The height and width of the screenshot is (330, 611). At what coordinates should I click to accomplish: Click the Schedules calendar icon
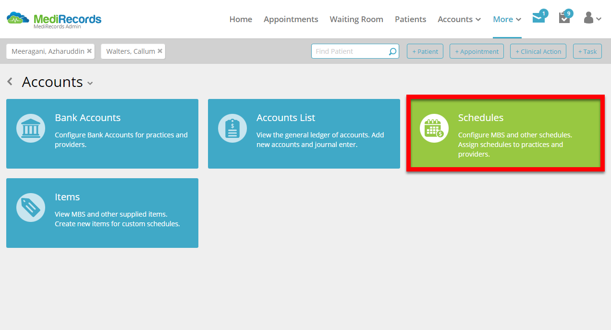(434, 128)
